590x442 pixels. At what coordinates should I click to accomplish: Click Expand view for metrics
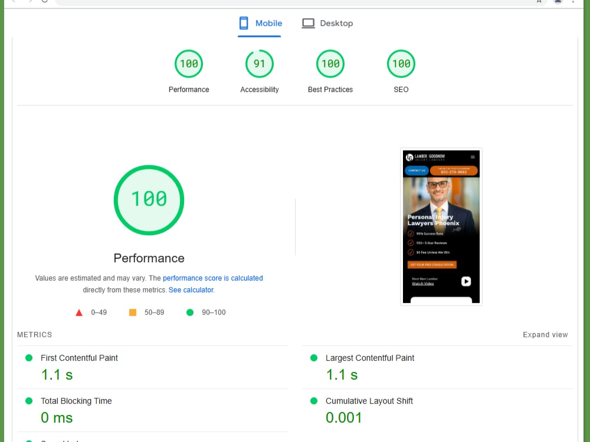[545, 335]
